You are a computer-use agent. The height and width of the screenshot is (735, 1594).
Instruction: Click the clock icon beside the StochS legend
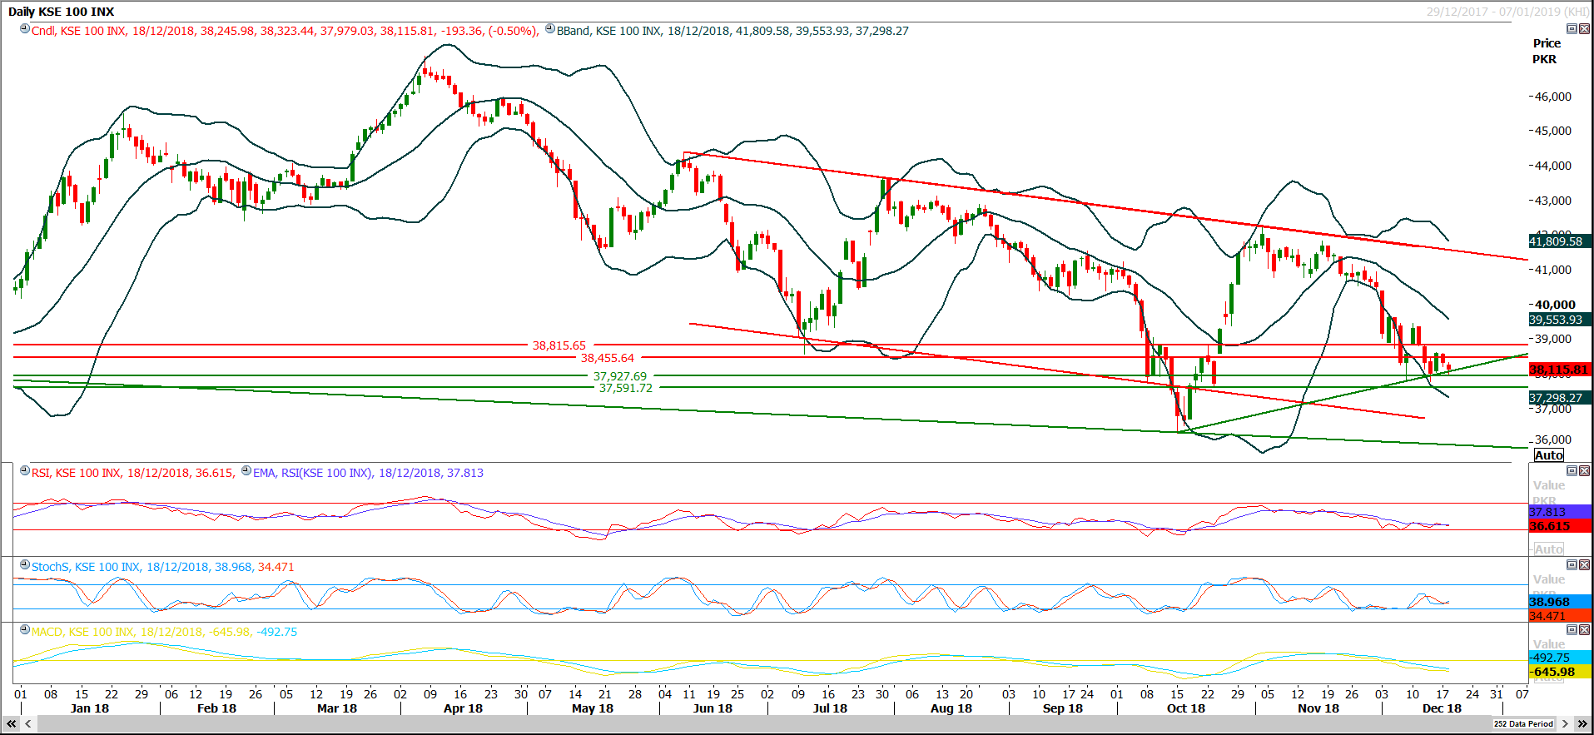tap(25, 565)
